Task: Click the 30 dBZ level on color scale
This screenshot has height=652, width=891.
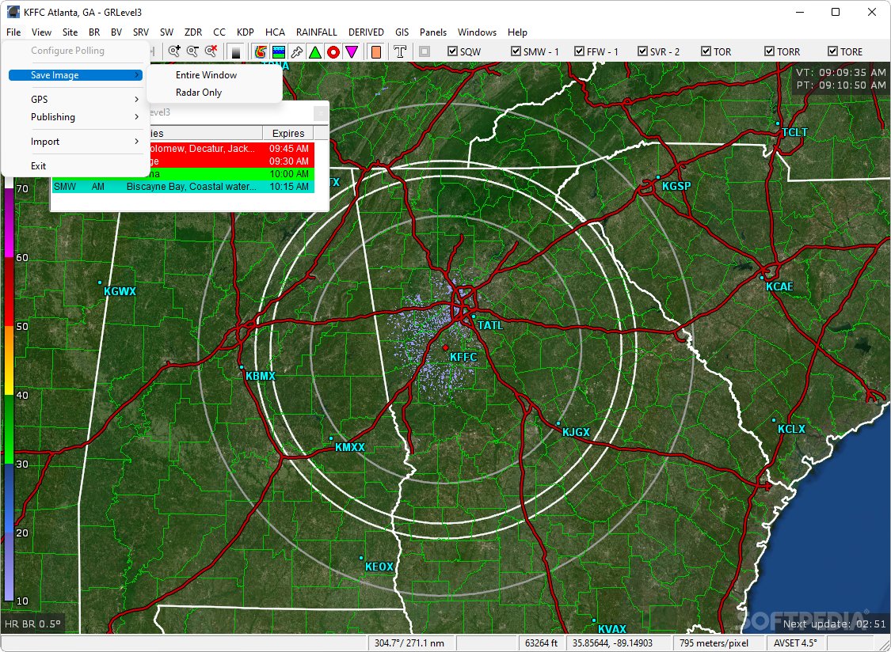Action: tap(22, 464)
